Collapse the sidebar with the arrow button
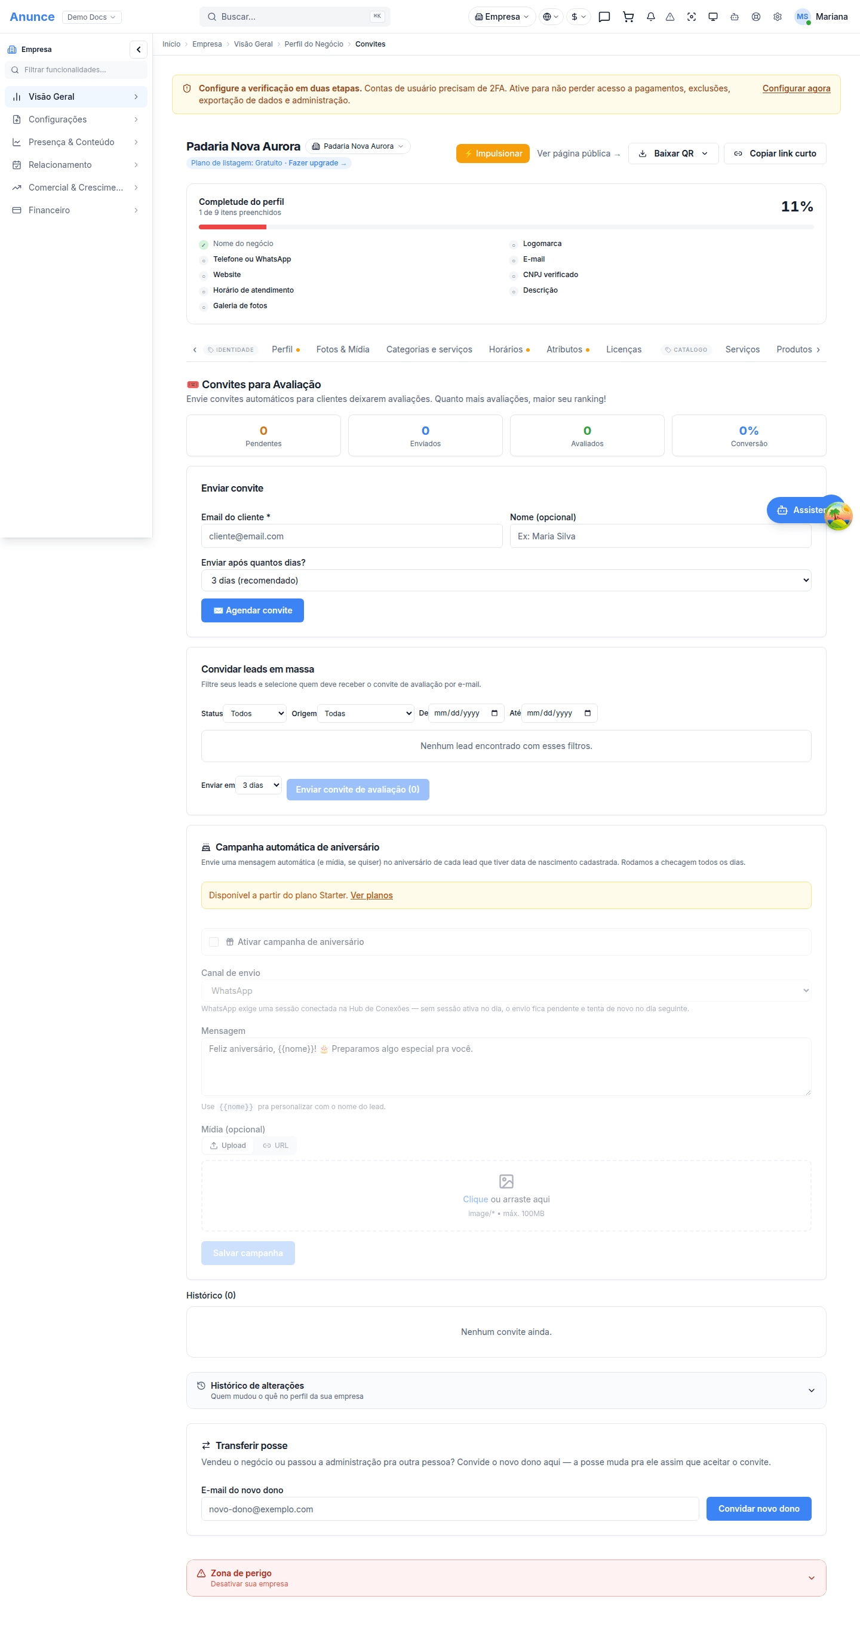Viewport: 860px width, 1630px height. pos(138,50)
